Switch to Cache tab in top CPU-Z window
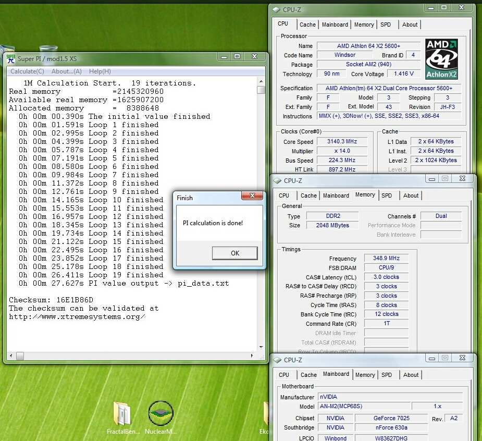This screenshot has width=482, height=441. pos(308,24)
